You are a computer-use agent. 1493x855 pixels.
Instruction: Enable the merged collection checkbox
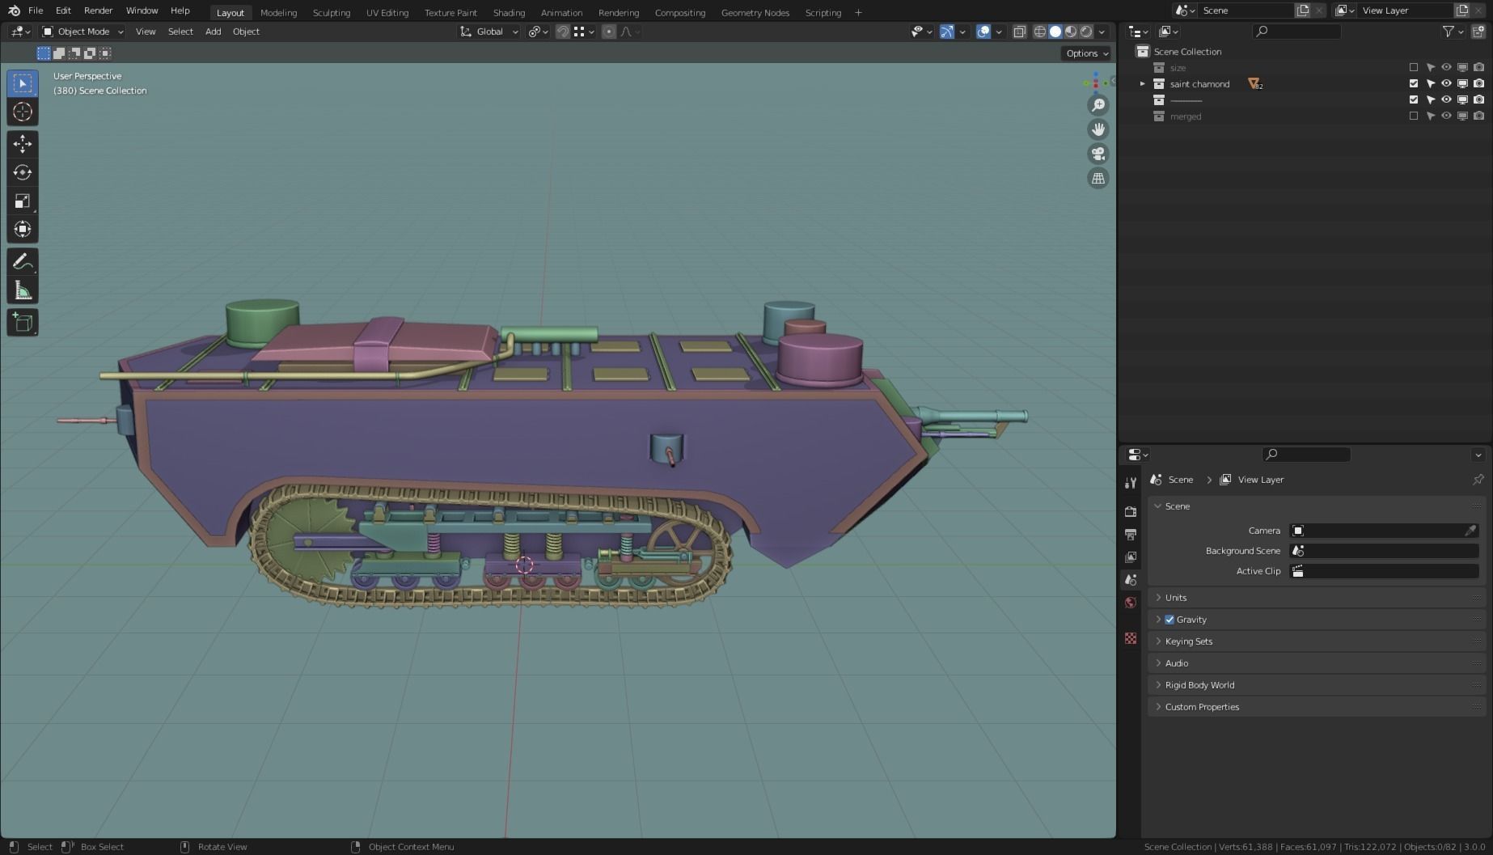click(1414, 116)
